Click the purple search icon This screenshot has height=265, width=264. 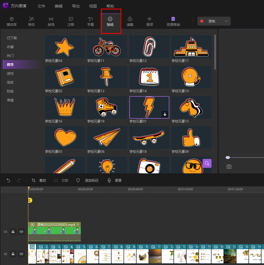coord(207,163)
